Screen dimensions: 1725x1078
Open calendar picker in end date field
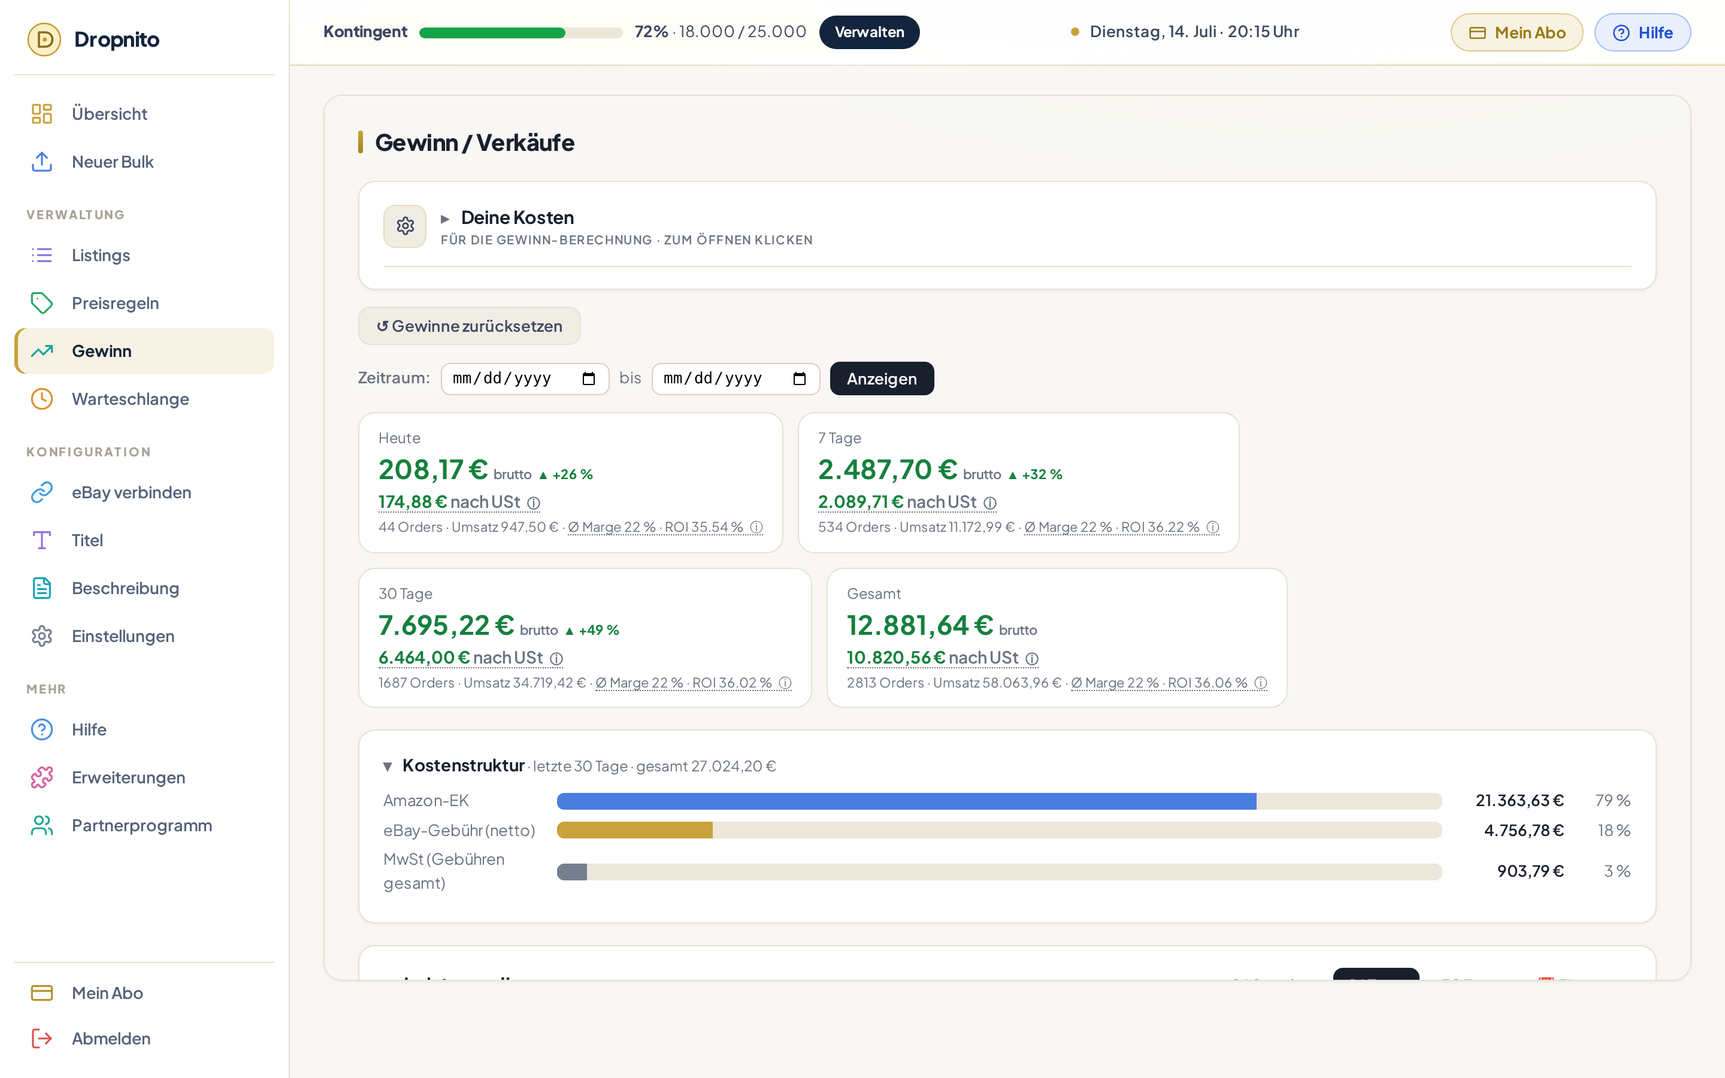pyautogui.click(x=800, y=378)
